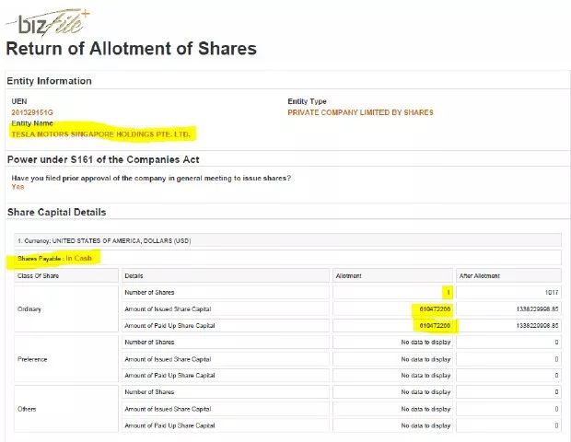Click 'No data to display' for Others paid up capital
This screenshot has width=571, height=442.
pos(425,425)
